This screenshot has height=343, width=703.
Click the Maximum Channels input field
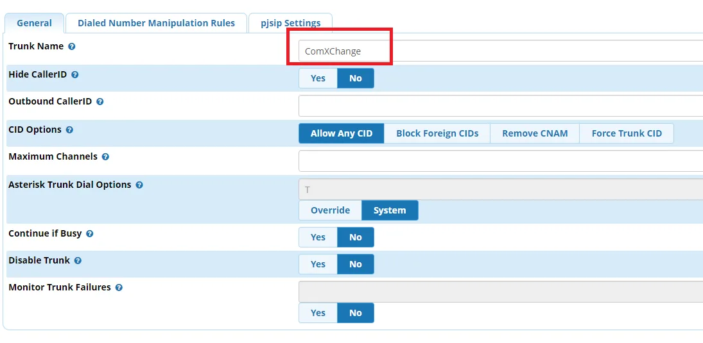pos(501,161)
